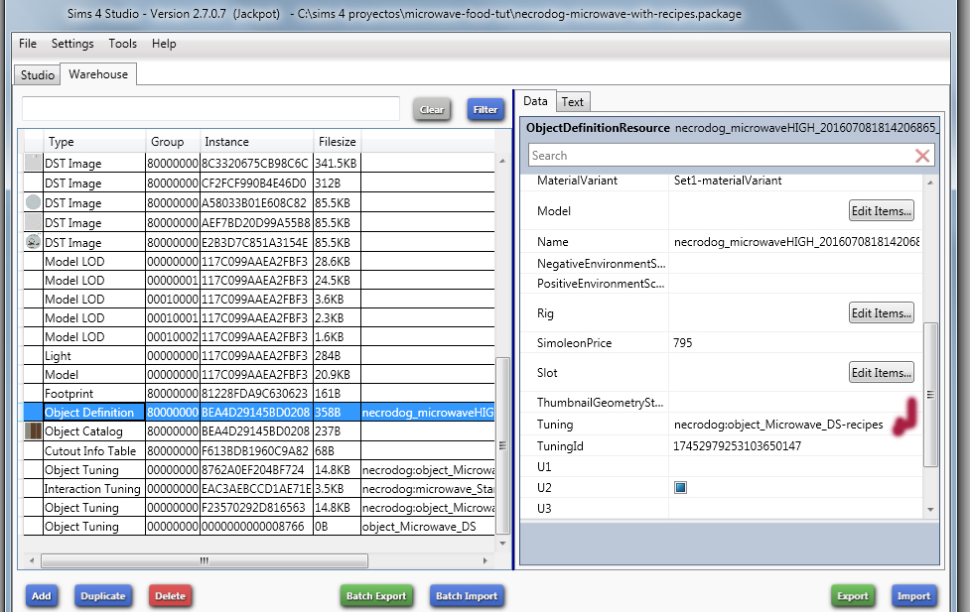This screenshot has height=612, width=970.
Task: Sort the list by the Type column header
Action: [94, 142]
